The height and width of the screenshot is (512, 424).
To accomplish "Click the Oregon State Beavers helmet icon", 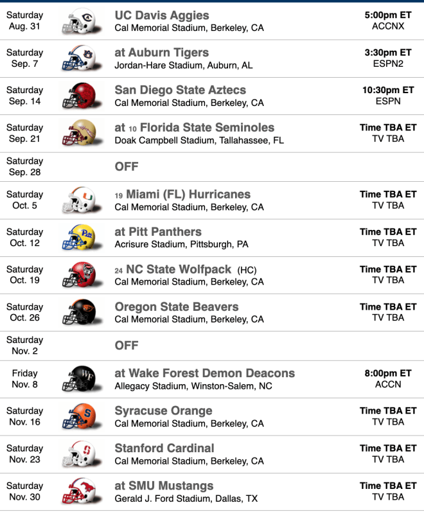I will 82,312.
